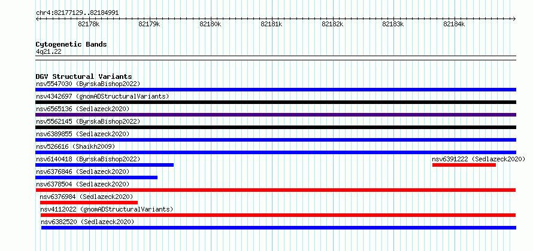Select the short blue bar for nsv6140418
Image resolution: width=533 pixels, height=251 pixels.
click(105, 165)
